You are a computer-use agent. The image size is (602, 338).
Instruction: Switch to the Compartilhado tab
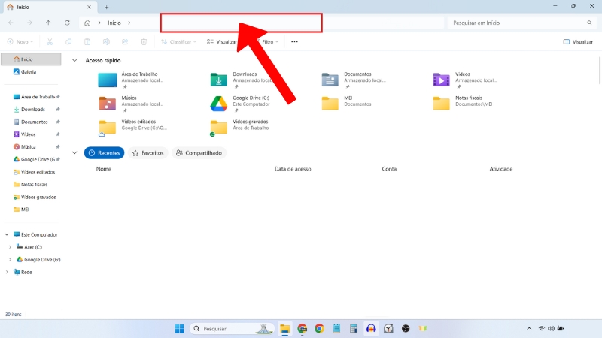199,153
